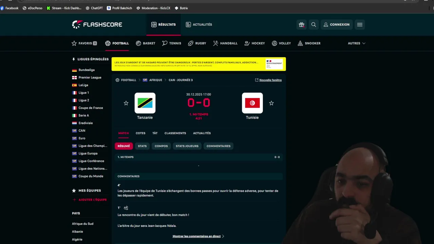Open the ChatGPT bookmark
The height and width of the screenshot is (244, 434).
point(94,8)
